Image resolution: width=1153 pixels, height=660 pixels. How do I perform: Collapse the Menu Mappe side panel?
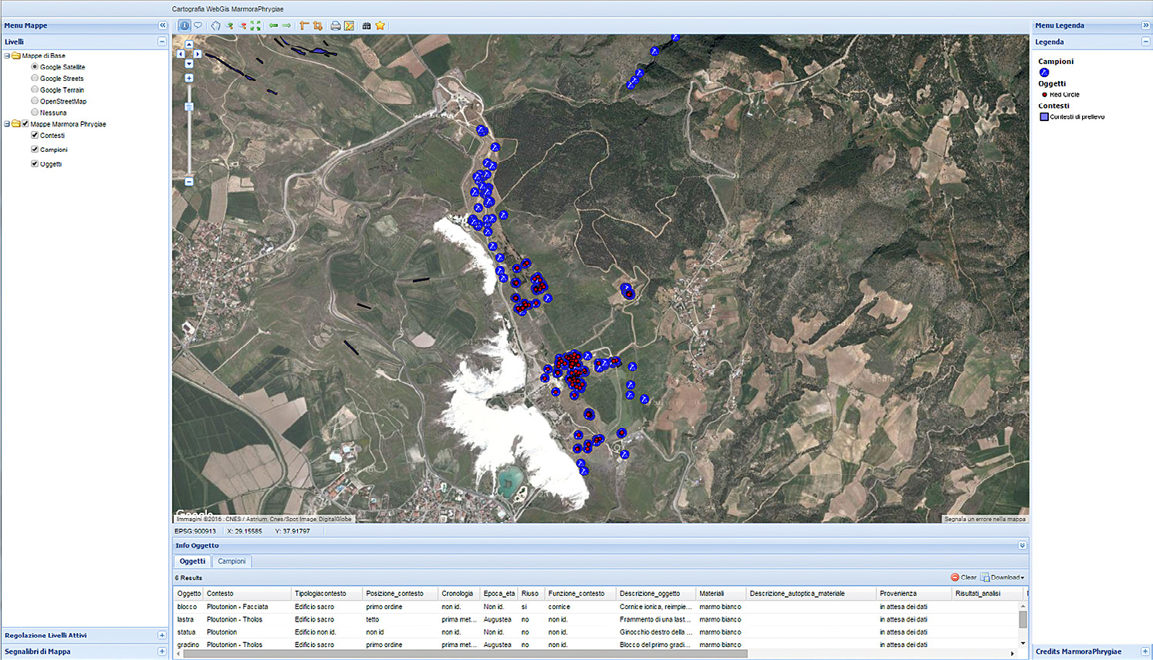(162, 25)
